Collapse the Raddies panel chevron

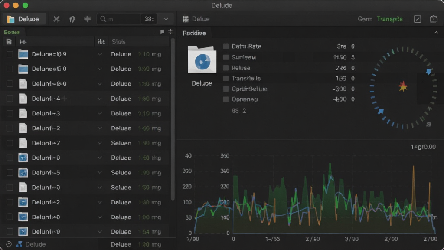[436, 33]
